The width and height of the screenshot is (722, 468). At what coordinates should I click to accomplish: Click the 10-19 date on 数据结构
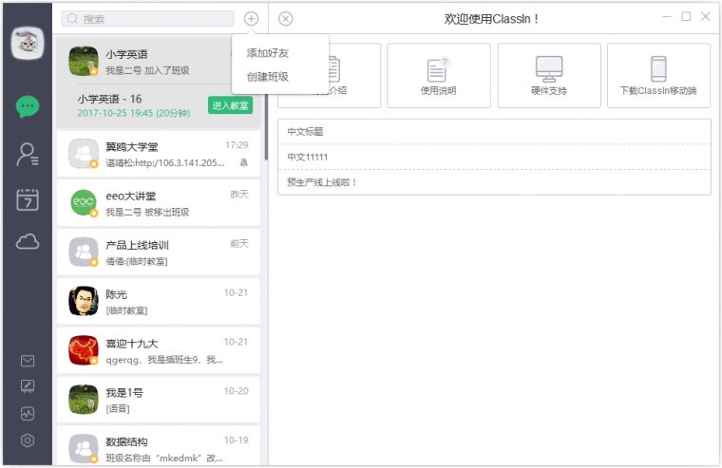pyautogui.click(x=237, y=440)
